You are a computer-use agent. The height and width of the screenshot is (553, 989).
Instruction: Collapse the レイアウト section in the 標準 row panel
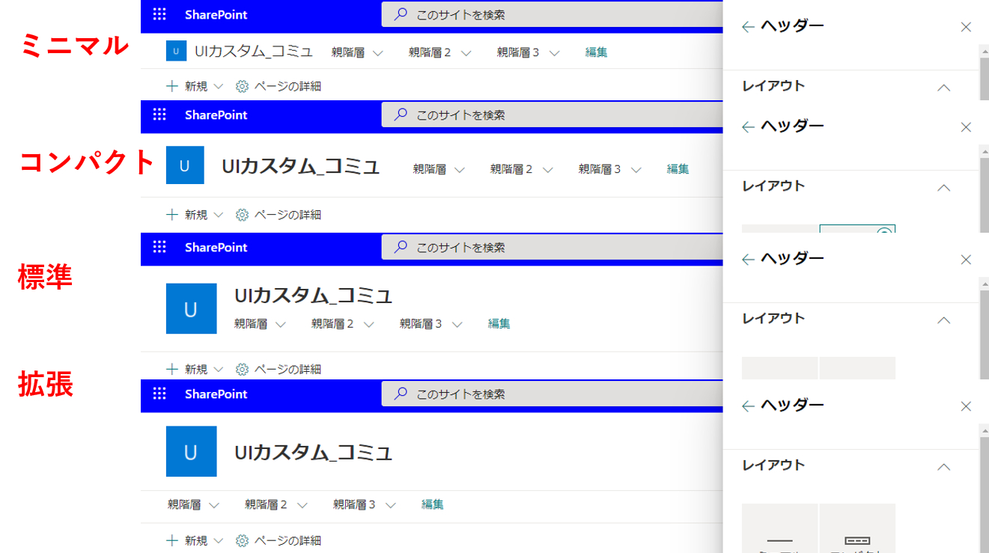click(x=943, y=320)
